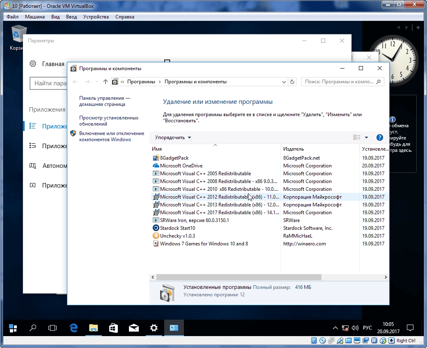This screenshot has width=427, height=348.
Task: Open the Файл menu in VirtualBox
Action: [x=13, y=16]
